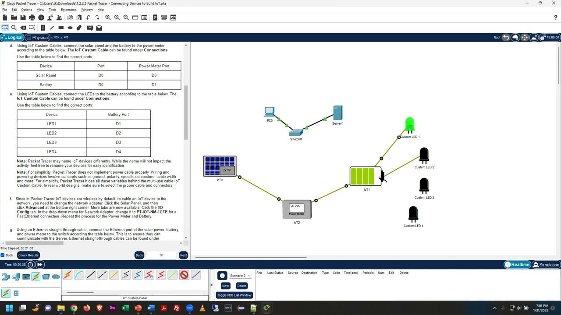Screen dimensions: 561x315
Task: Choose the orange fiber cable
Action: [114, 275]
